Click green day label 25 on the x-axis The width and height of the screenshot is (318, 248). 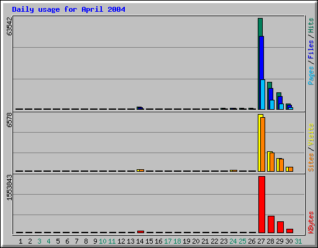coord(242,241)
